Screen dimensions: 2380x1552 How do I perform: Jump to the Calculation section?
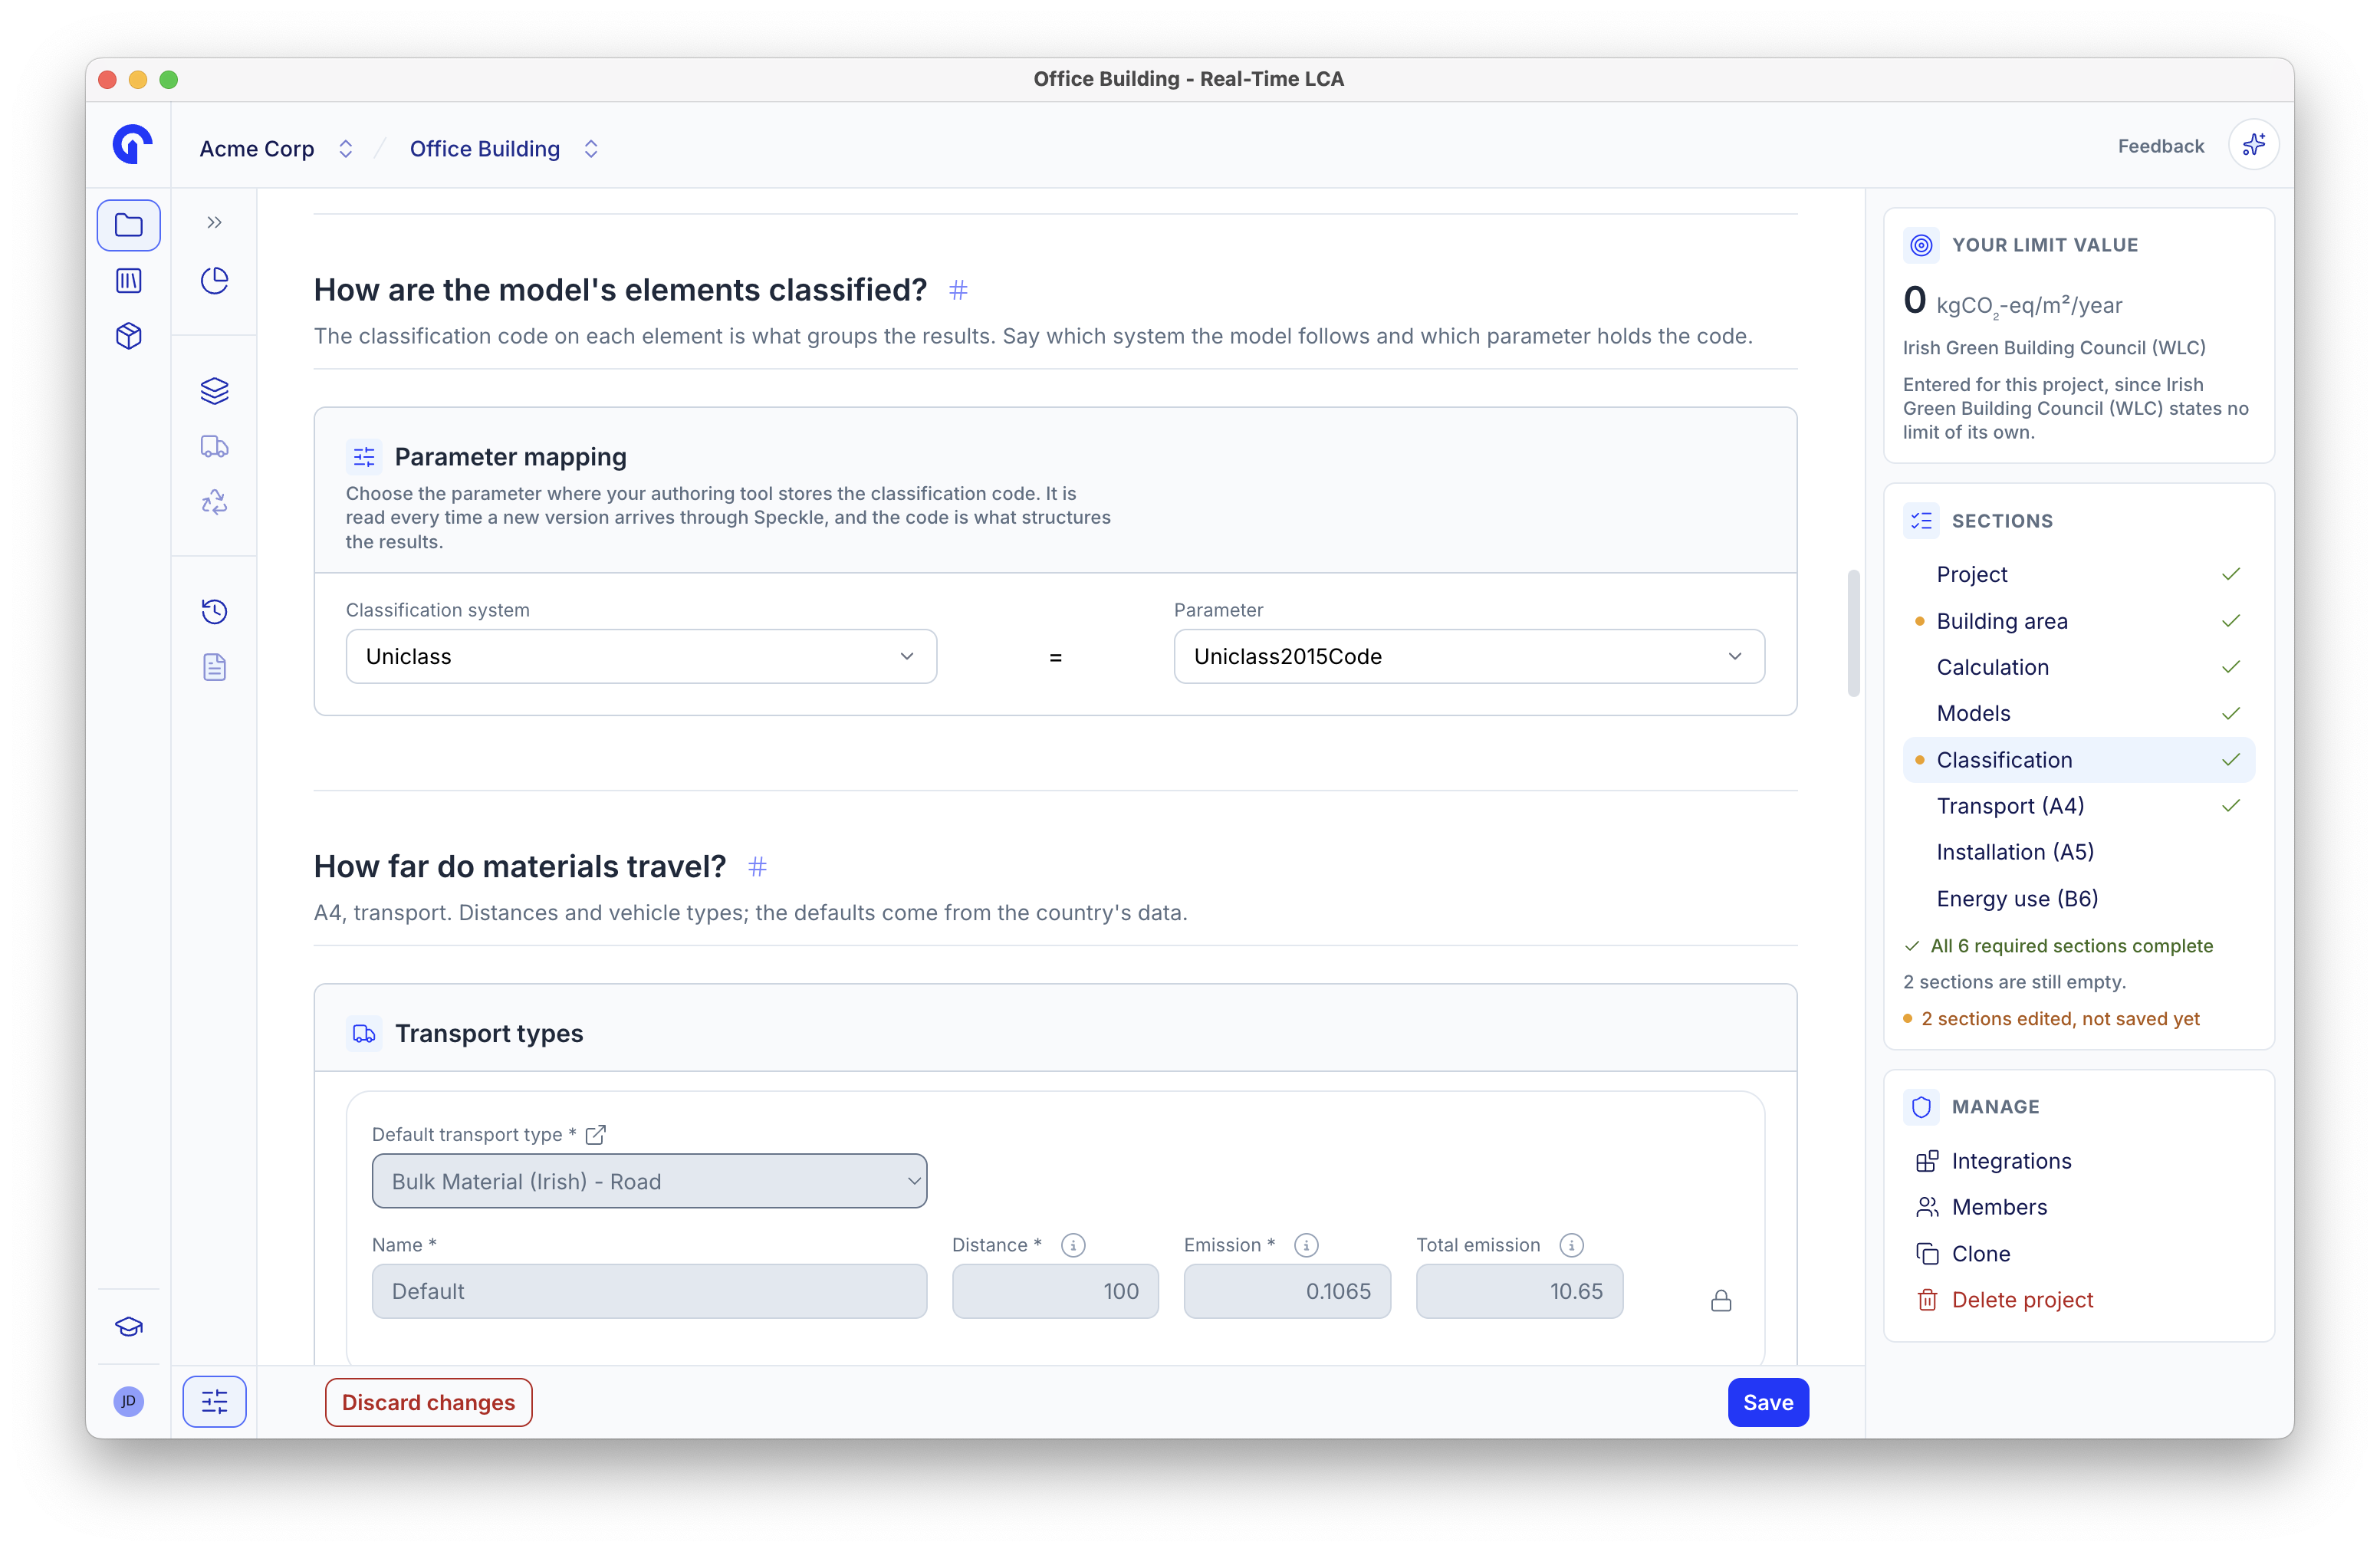click(2078, 667)
